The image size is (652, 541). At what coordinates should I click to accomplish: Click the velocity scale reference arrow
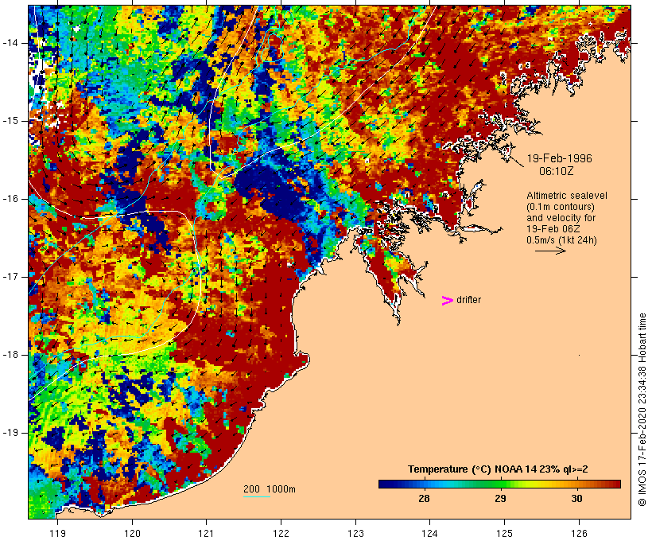(x=550, y=251)
